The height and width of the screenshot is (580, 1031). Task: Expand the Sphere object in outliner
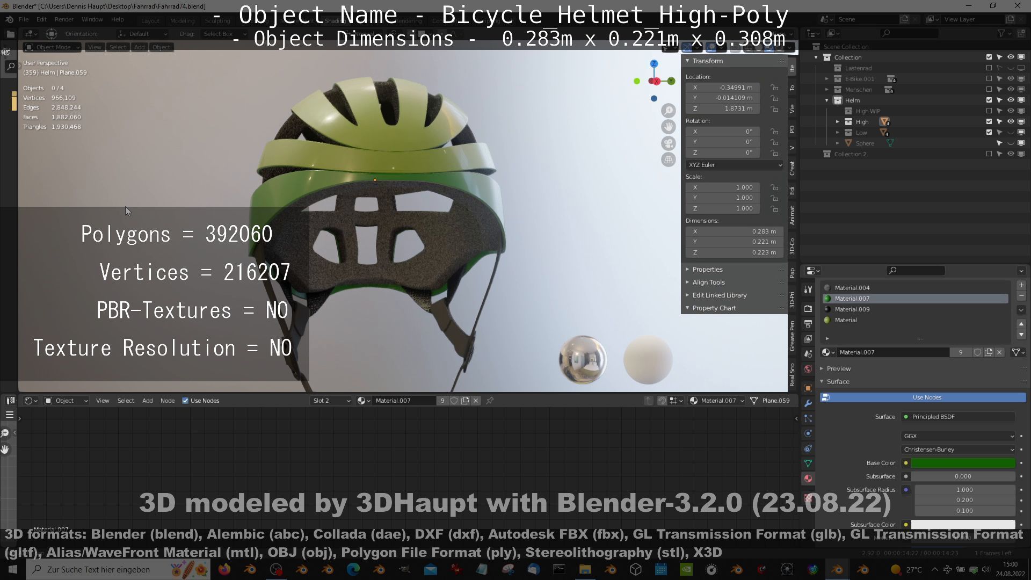click(x=838, y=143)
